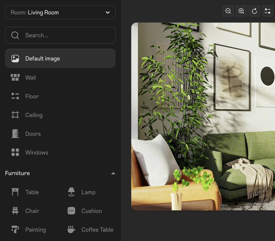
Task: Open the Floor category
Action: pyautogui.click(x=60, y=96)
